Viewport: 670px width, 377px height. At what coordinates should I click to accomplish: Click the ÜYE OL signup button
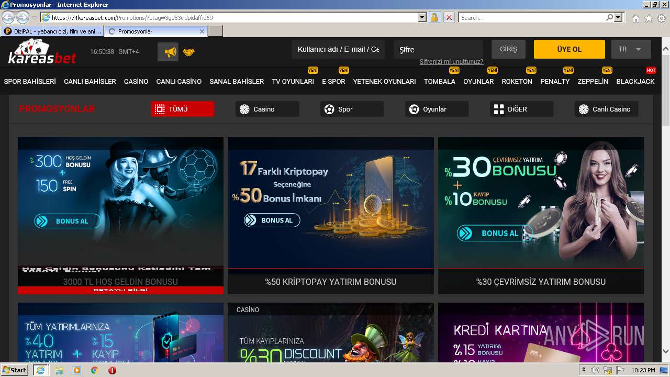pyautogui.click(x=569, y=49)
